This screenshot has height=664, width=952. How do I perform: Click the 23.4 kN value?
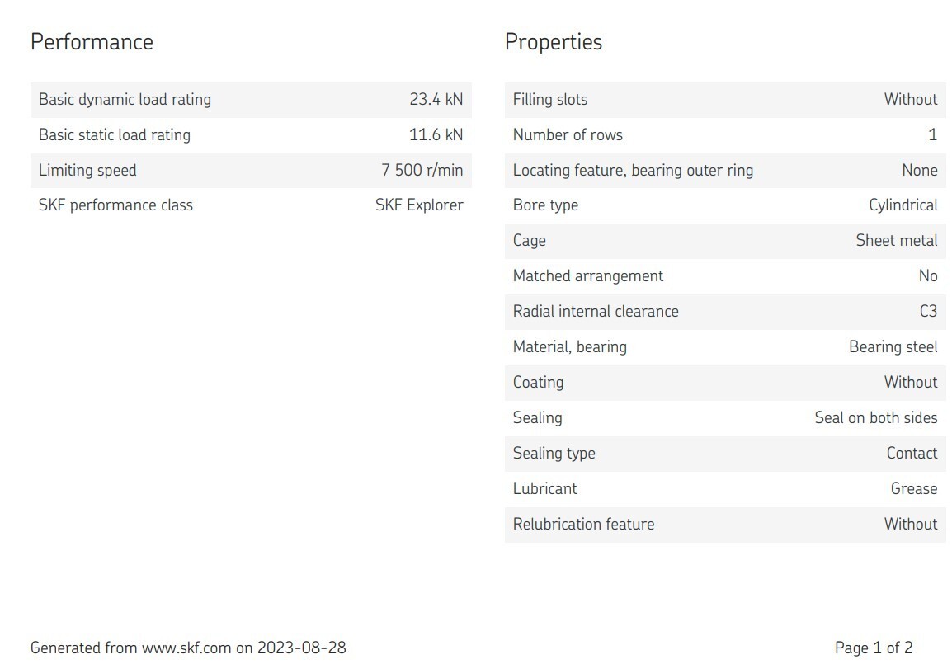[x=436, y=99]
